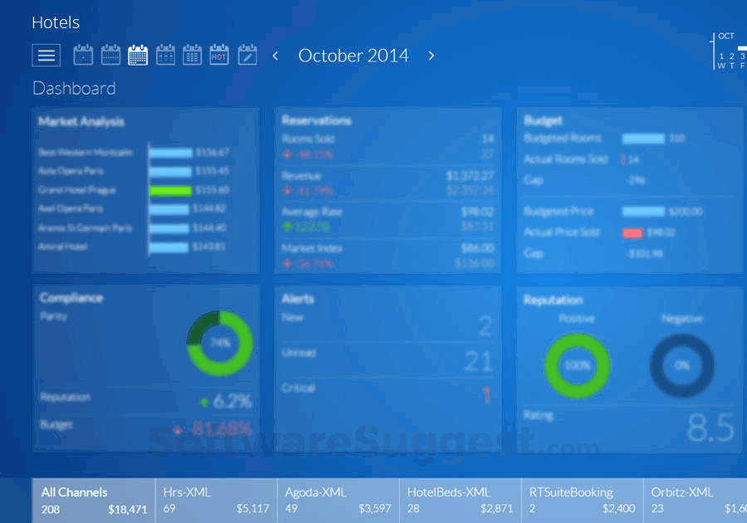This screenshot has height=523, width=747.
Task: Open the Agoda-XML channel tab
Action: tap(337, 499)
